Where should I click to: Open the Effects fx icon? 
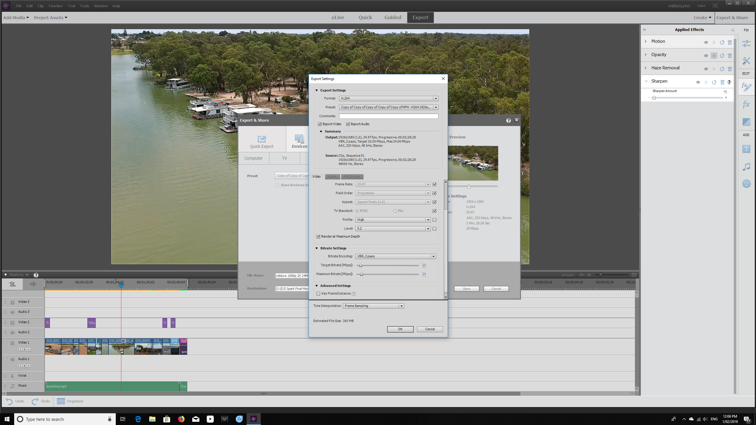746,104
